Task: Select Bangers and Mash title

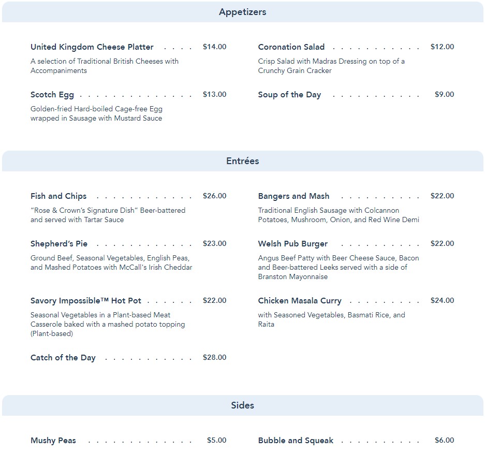Action: 293,196
